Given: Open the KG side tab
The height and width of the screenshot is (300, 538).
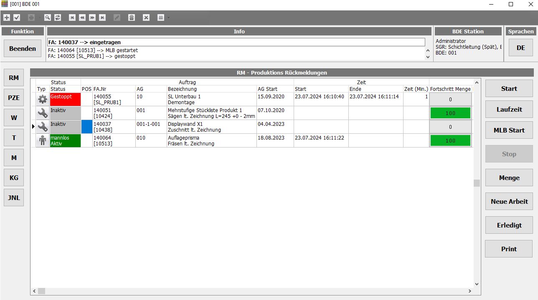Looking at the screenshot, I should point(14,177).
